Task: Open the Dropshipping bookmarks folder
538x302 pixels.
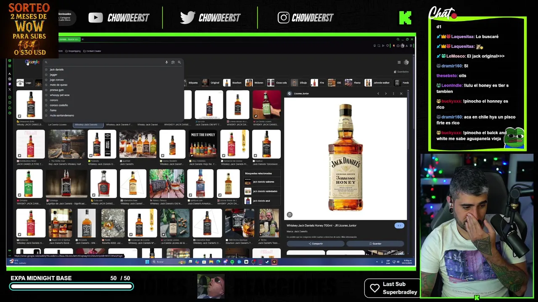Action: click(73, 51)
